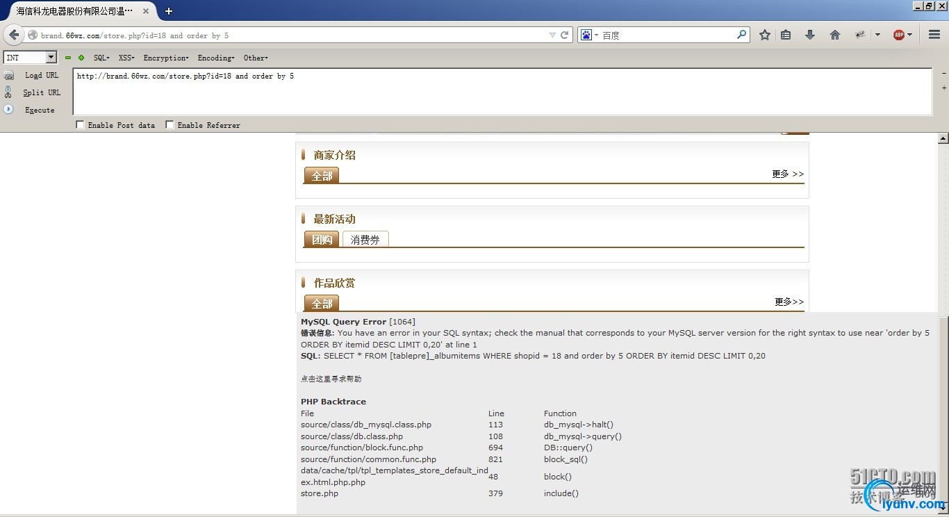Go to the home page icon
Screen dimensions: 949x517
point(835,35)
